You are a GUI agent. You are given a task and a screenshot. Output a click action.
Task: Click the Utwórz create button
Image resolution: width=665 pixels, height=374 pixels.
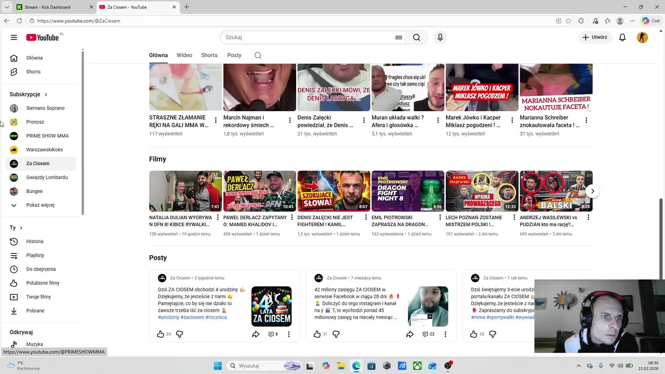pyautogui.click(x=595, y=37)
